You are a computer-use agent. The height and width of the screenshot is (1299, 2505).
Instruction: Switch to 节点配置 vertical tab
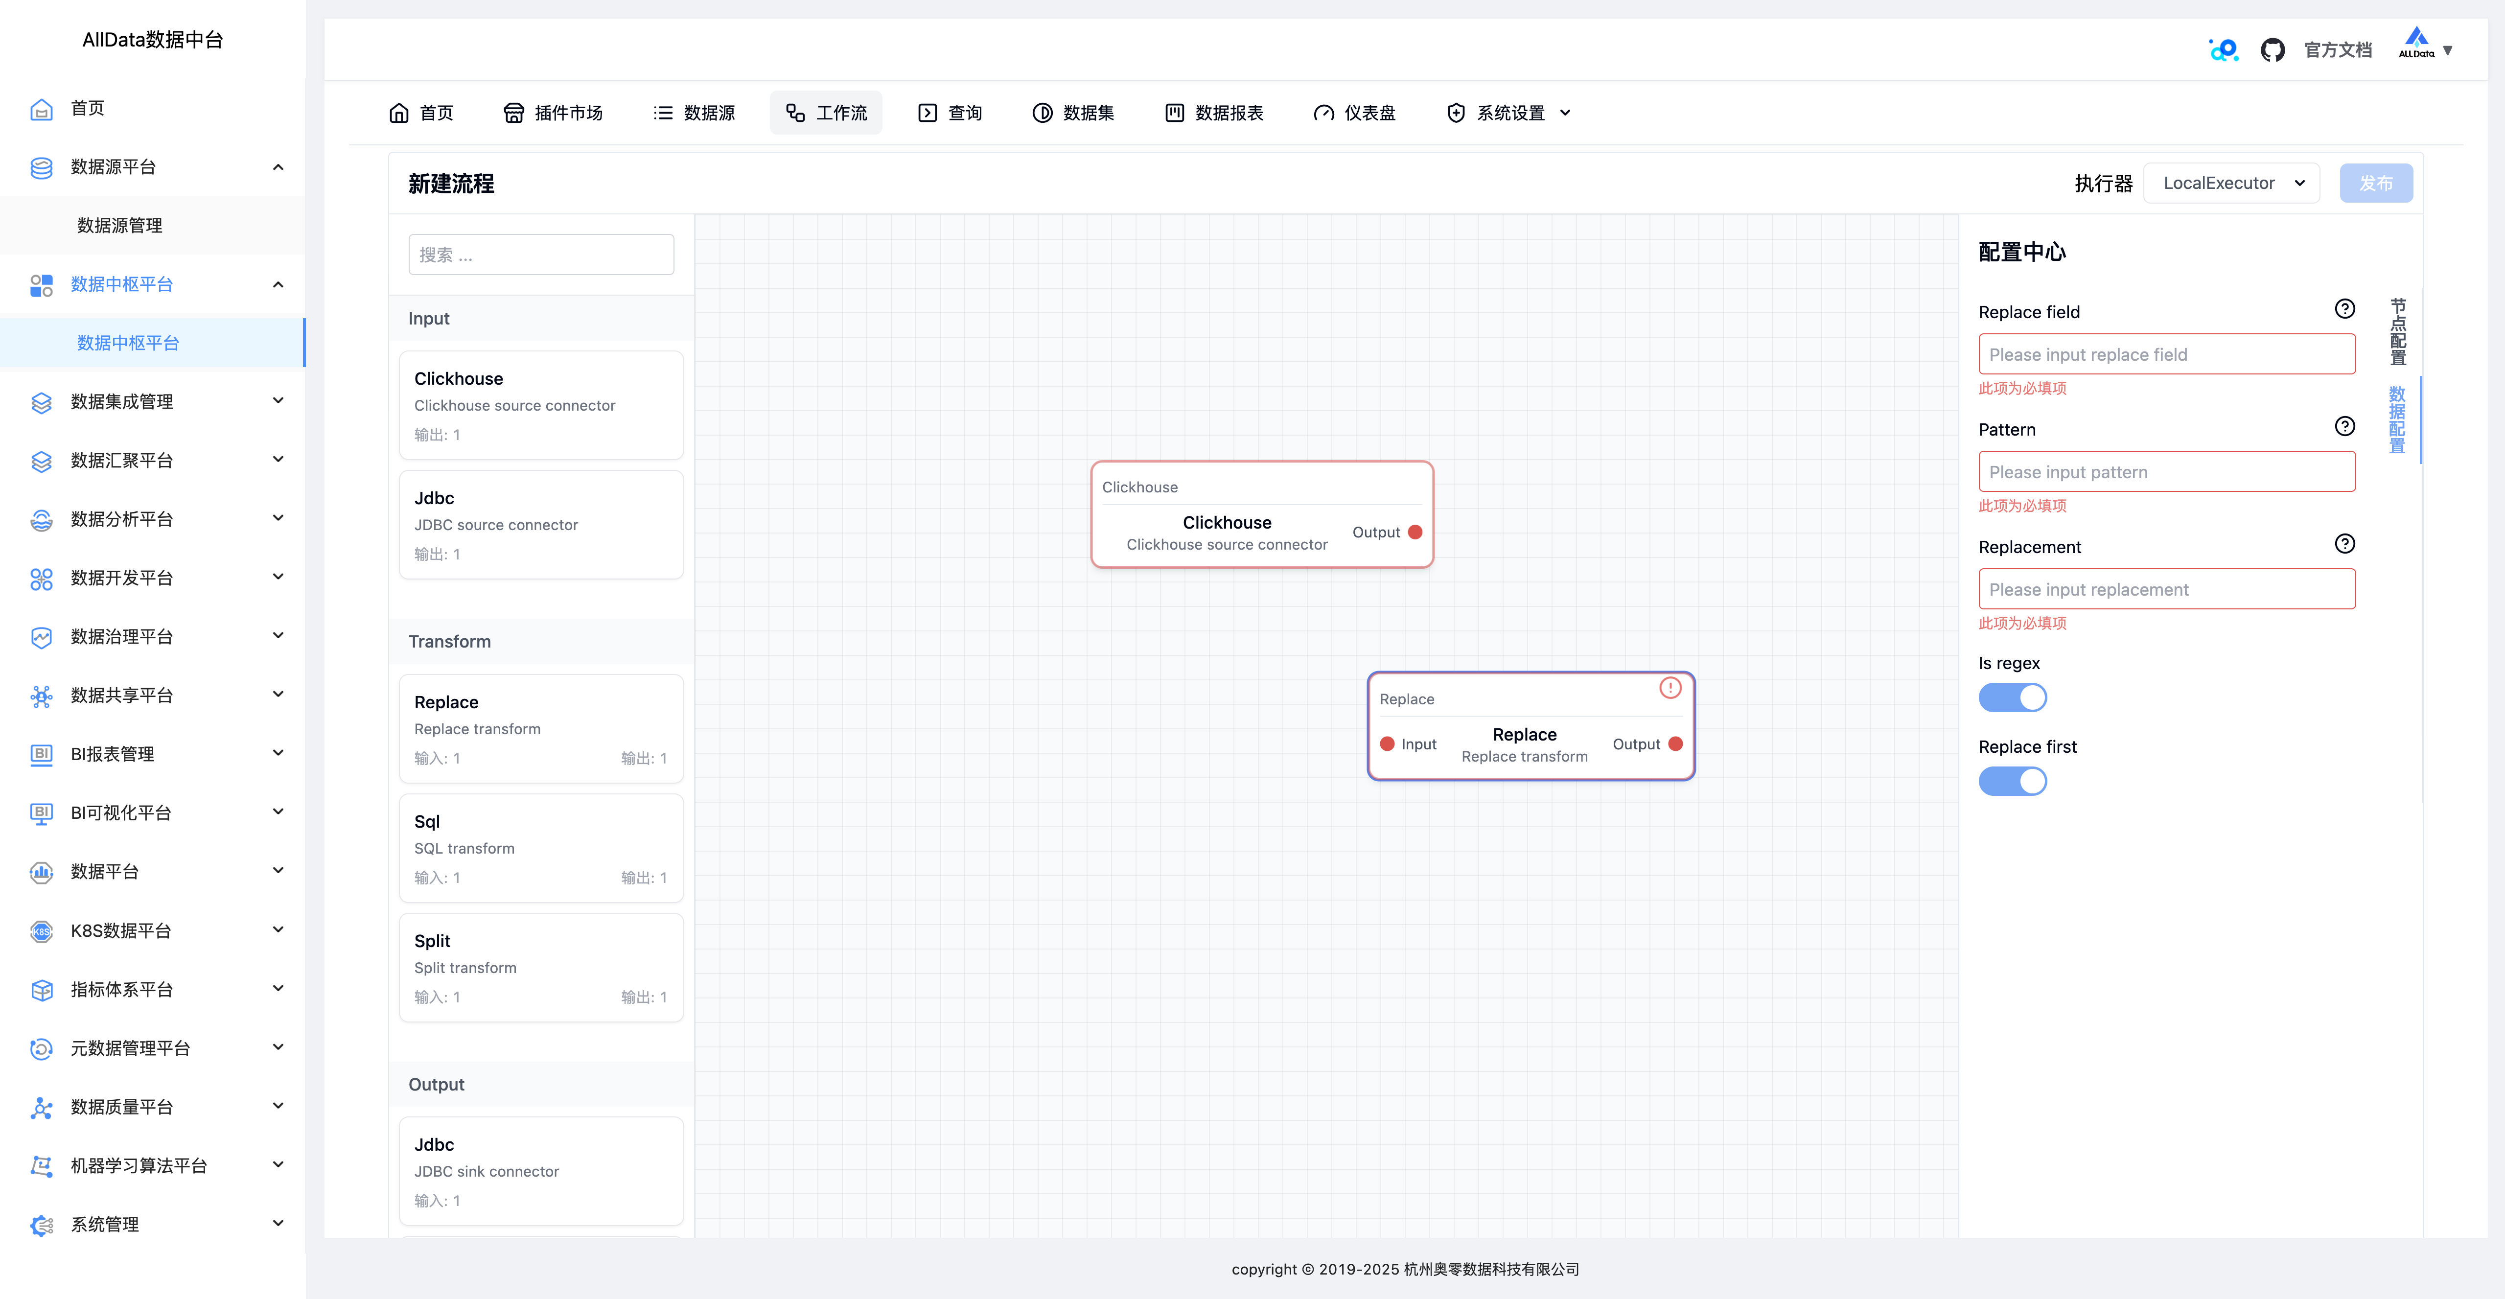pyautogui.click(x=2398, y=331)
